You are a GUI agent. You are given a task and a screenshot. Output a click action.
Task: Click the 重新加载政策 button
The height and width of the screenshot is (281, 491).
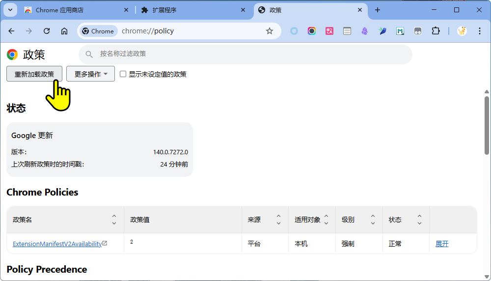coord(34,74)
